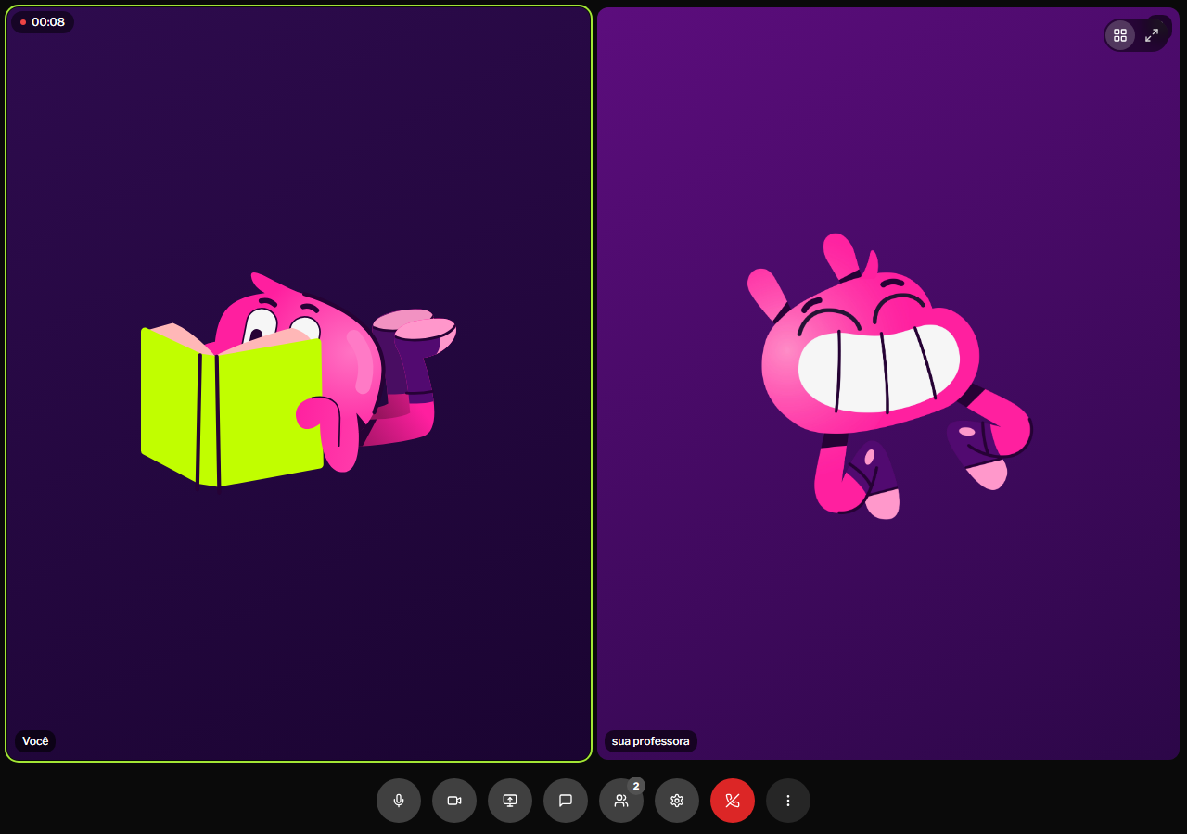Viewport: 1187px width, 834px height.
Task: Select the sua professora video tile
Action: tap(888, 384)
